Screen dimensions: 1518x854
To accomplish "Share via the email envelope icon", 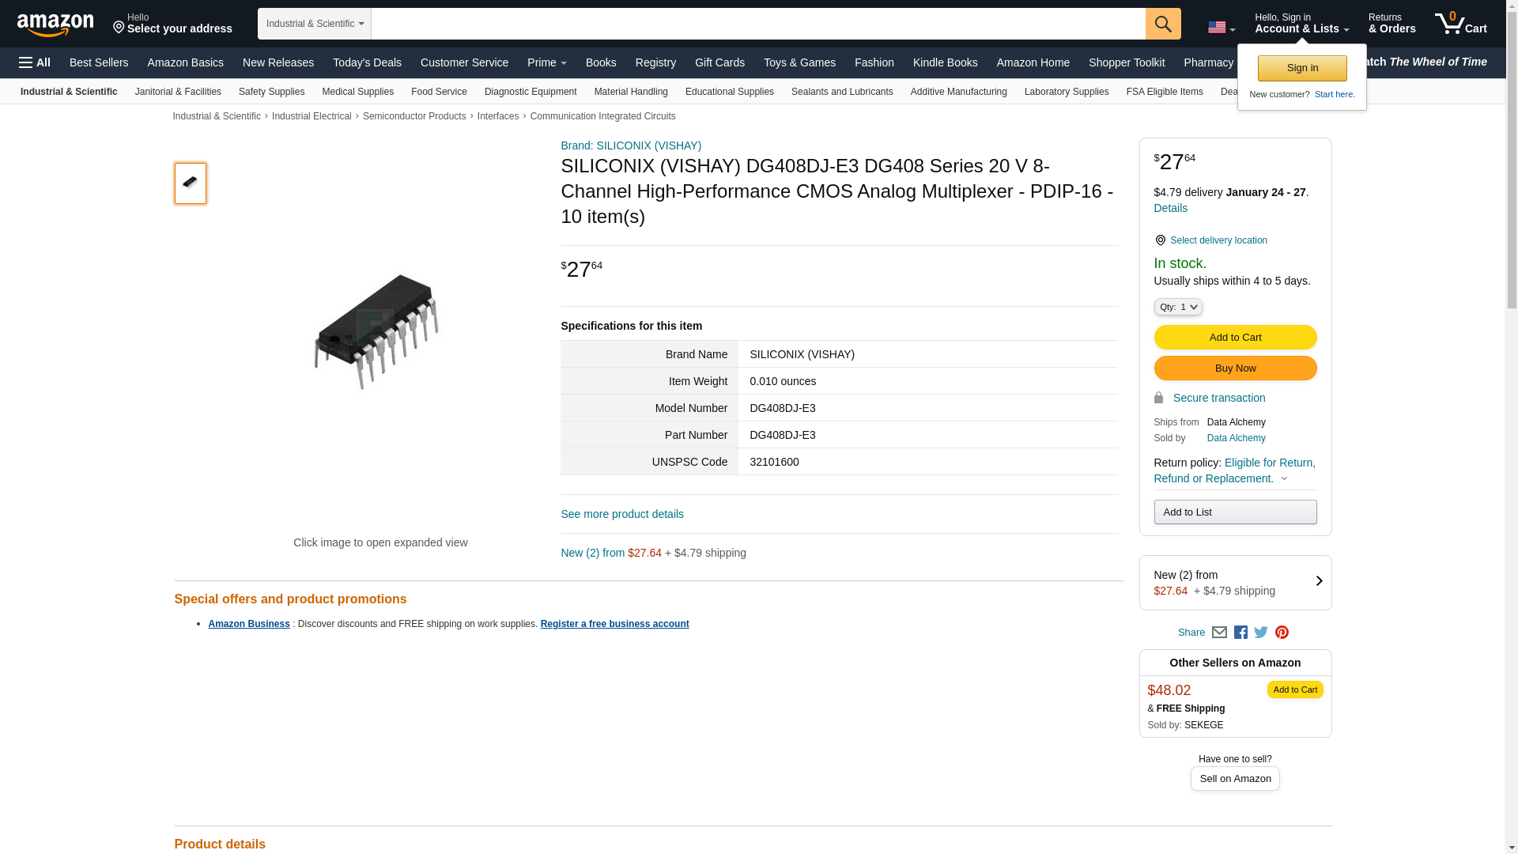I will point(1219,633).
